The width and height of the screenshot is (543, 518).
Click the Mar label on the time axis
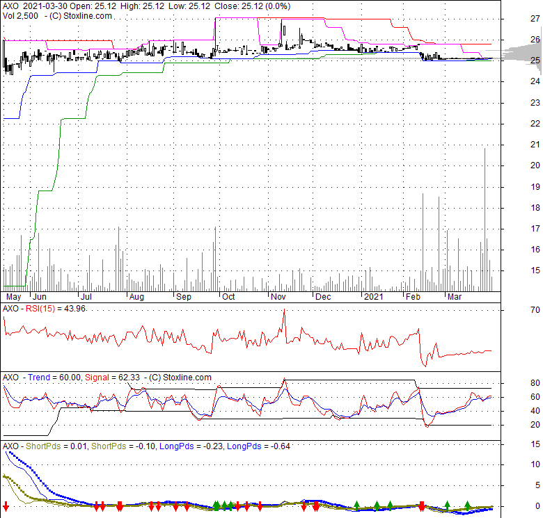(455, 297)
